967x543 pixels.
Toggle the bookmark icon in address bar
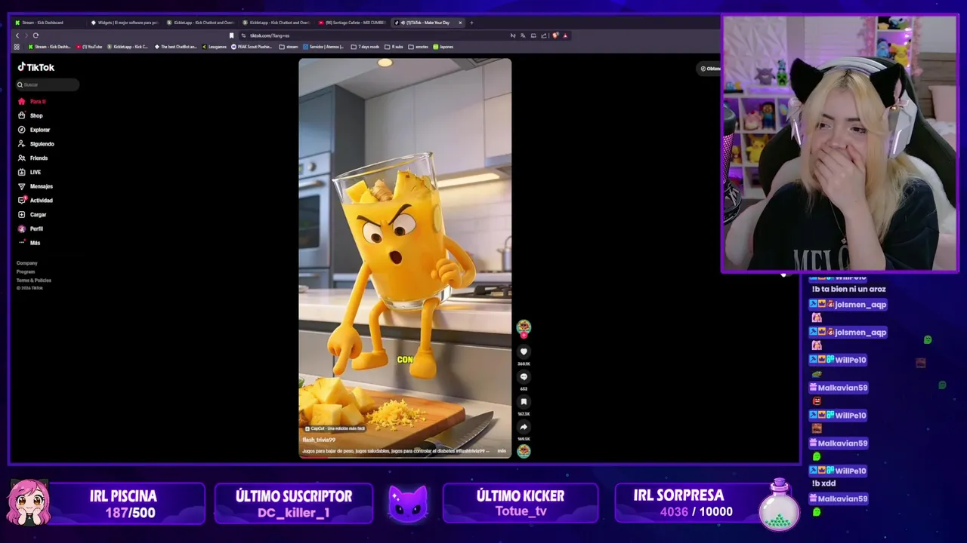[231, 35]
